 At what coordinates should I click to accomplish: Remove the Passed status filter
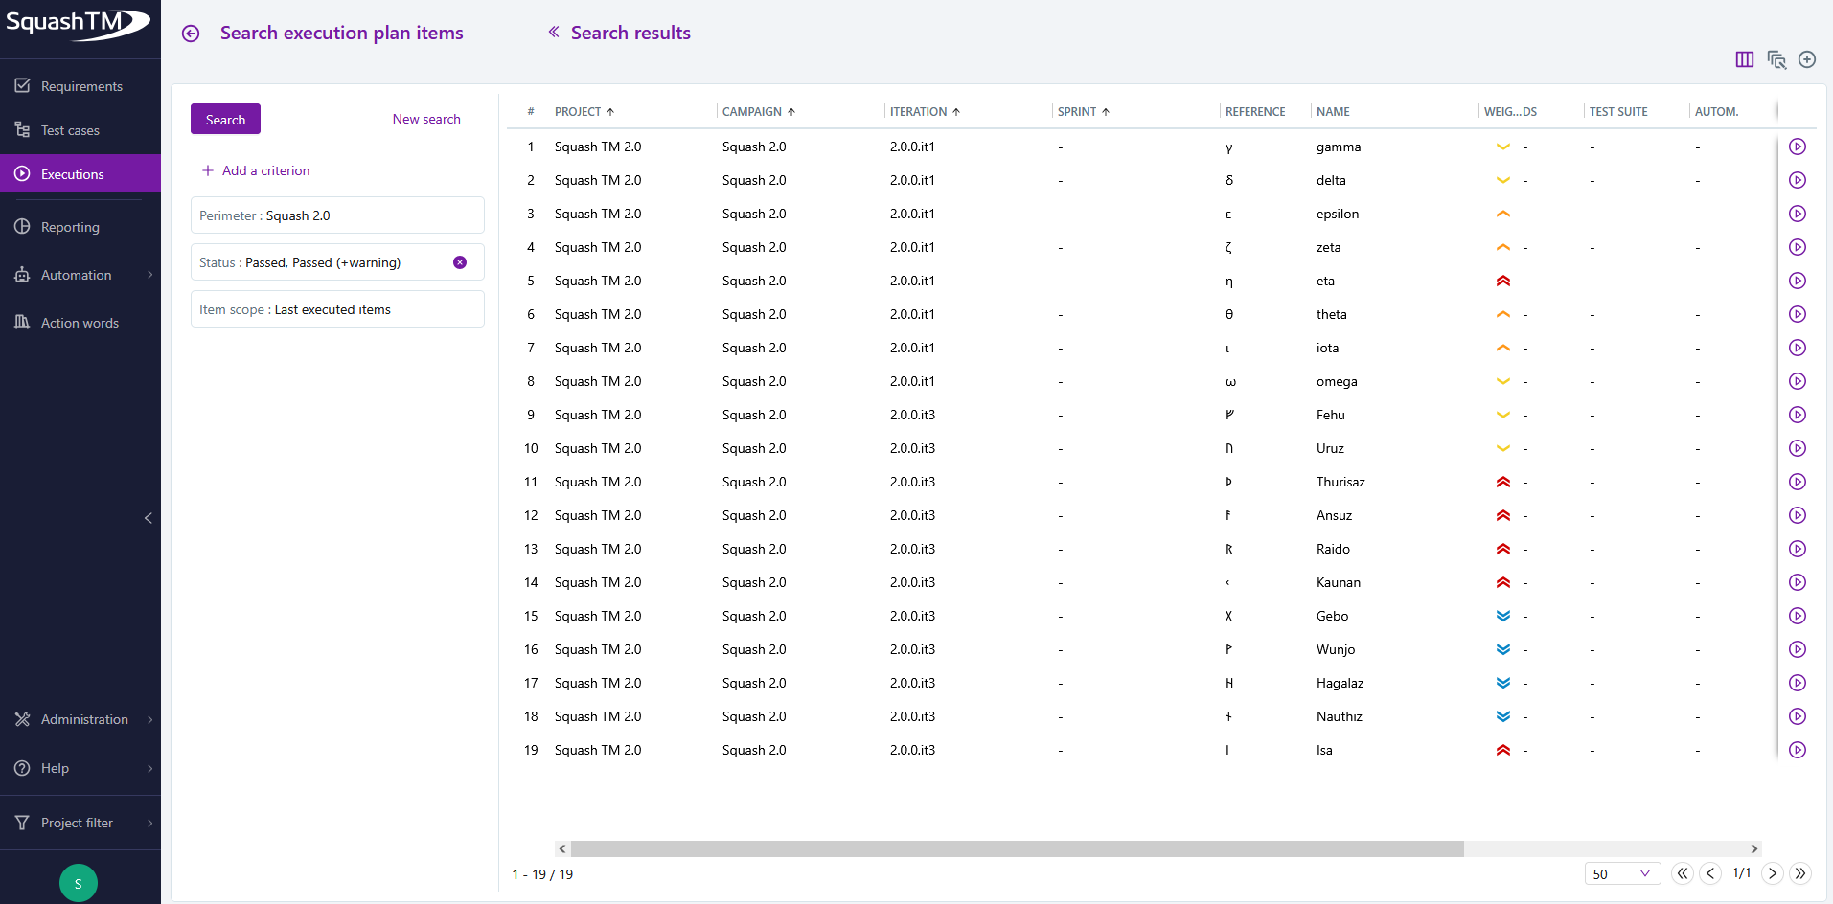pos(460,261)
